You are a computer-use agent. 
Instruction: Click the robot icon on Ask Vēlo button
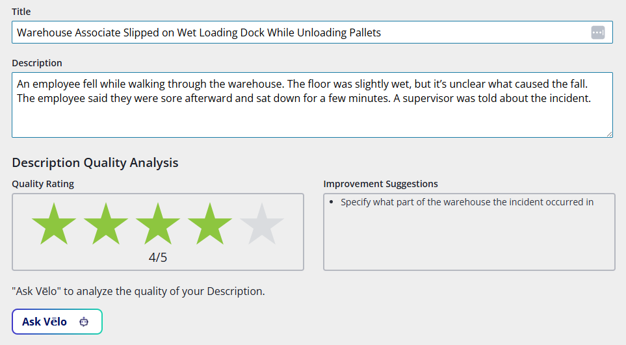point(84,322)
